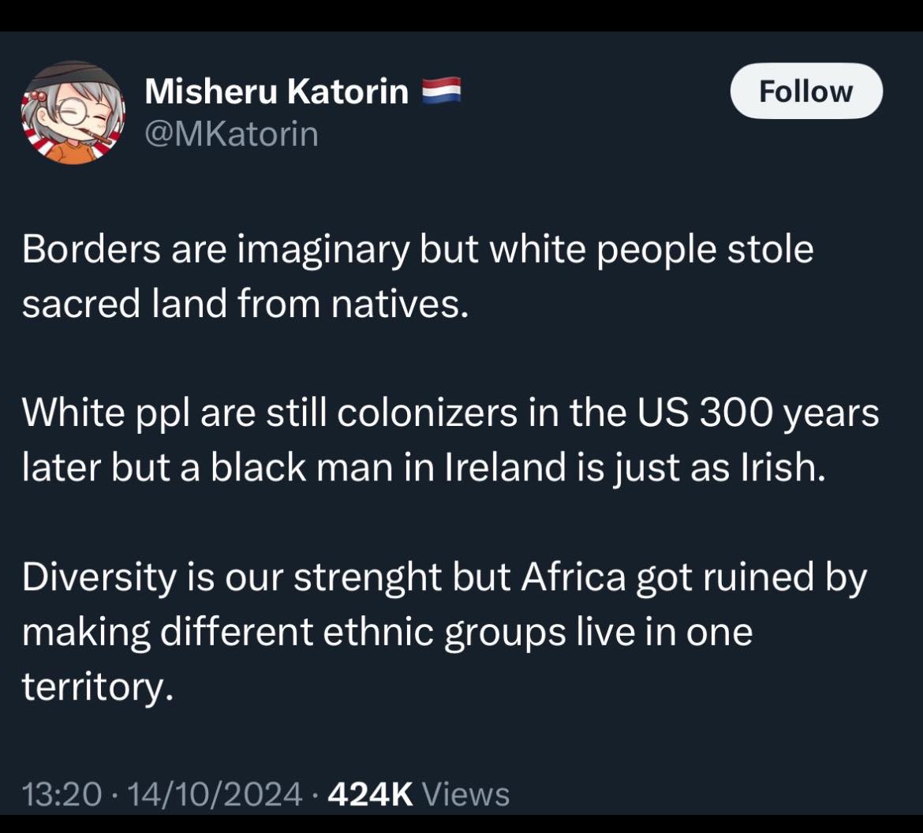
Task: Open the @MKatorin handle link
Action: pos(231,134)
